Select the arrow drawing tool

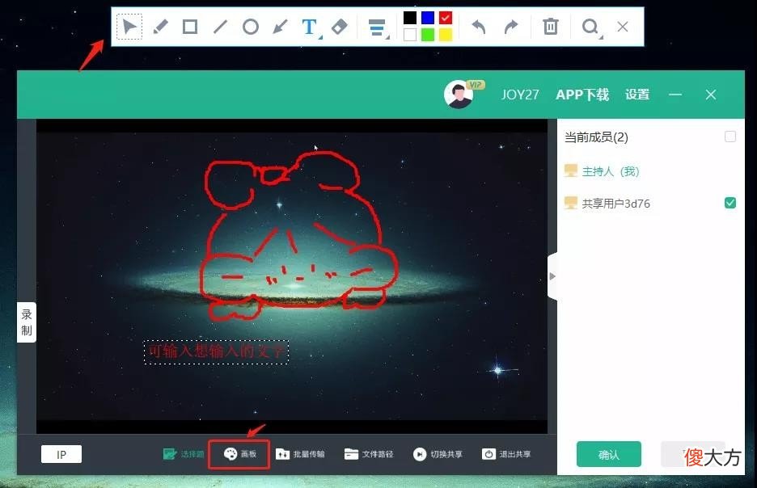[x=280, y=27]
